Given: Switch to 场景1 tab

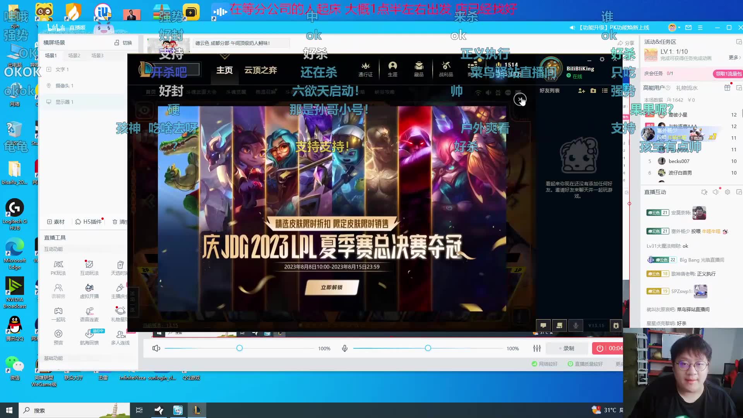Looking at the screenshot, I should pyautogui.click(x=51, y=55).
